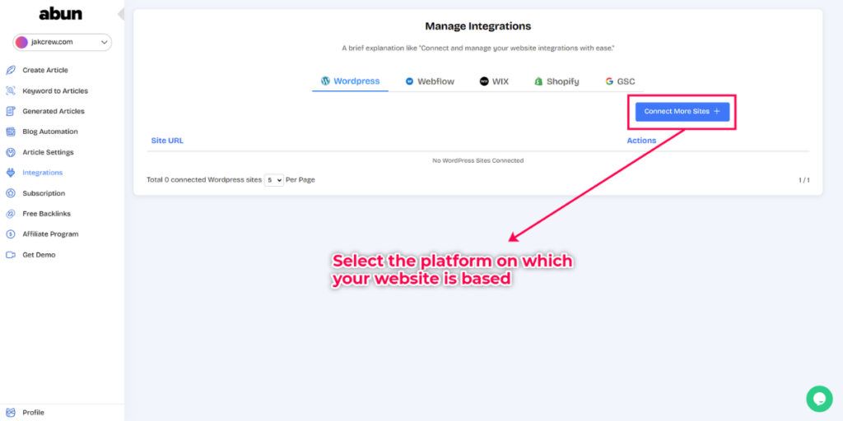Click the '1 / 1' page indicator

[803, 180]
